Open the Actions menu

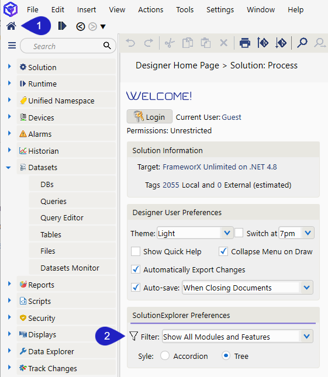[x=150, y=9]
